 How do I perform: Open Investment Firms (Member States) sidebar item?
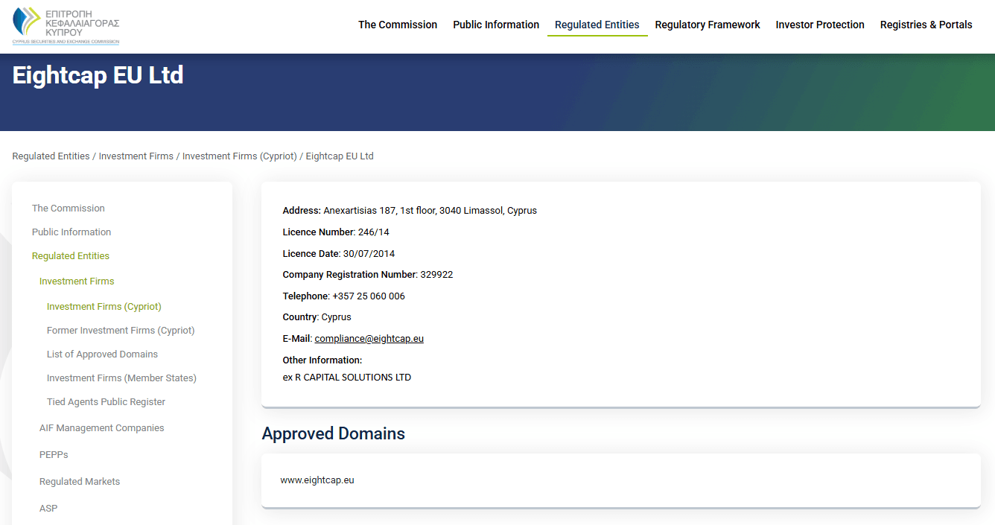click(121, 378)
